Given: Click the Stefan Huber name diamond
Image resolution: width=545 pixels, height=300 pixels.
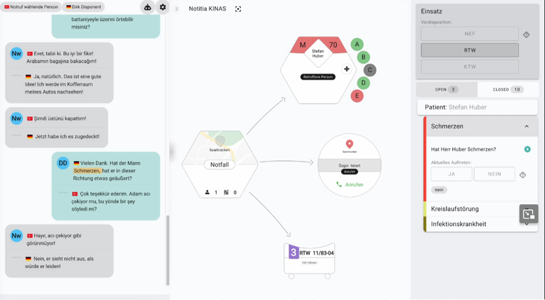Looking at the screenshot, I should [x=318, y=54].
